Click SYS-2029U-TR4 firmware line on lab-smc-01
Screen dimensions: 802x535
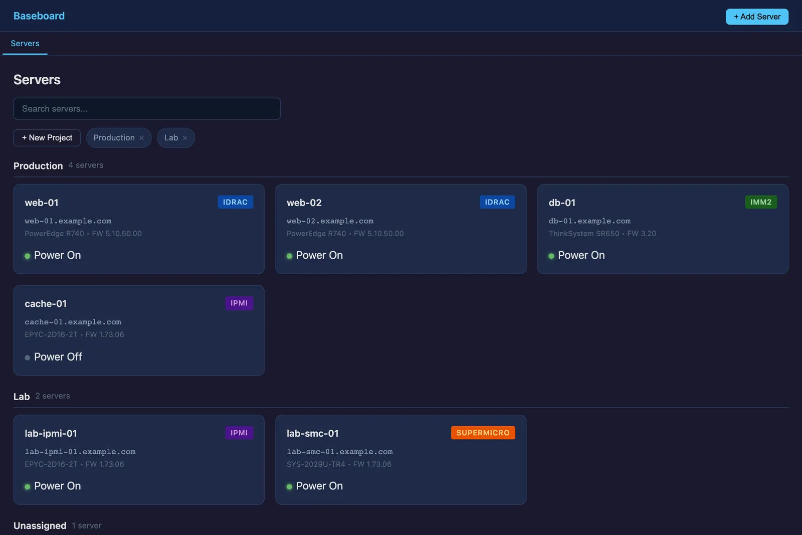[339, 464]
